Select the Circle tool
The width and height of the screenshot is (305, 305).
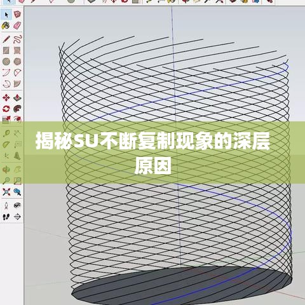[x=6, y=62]
